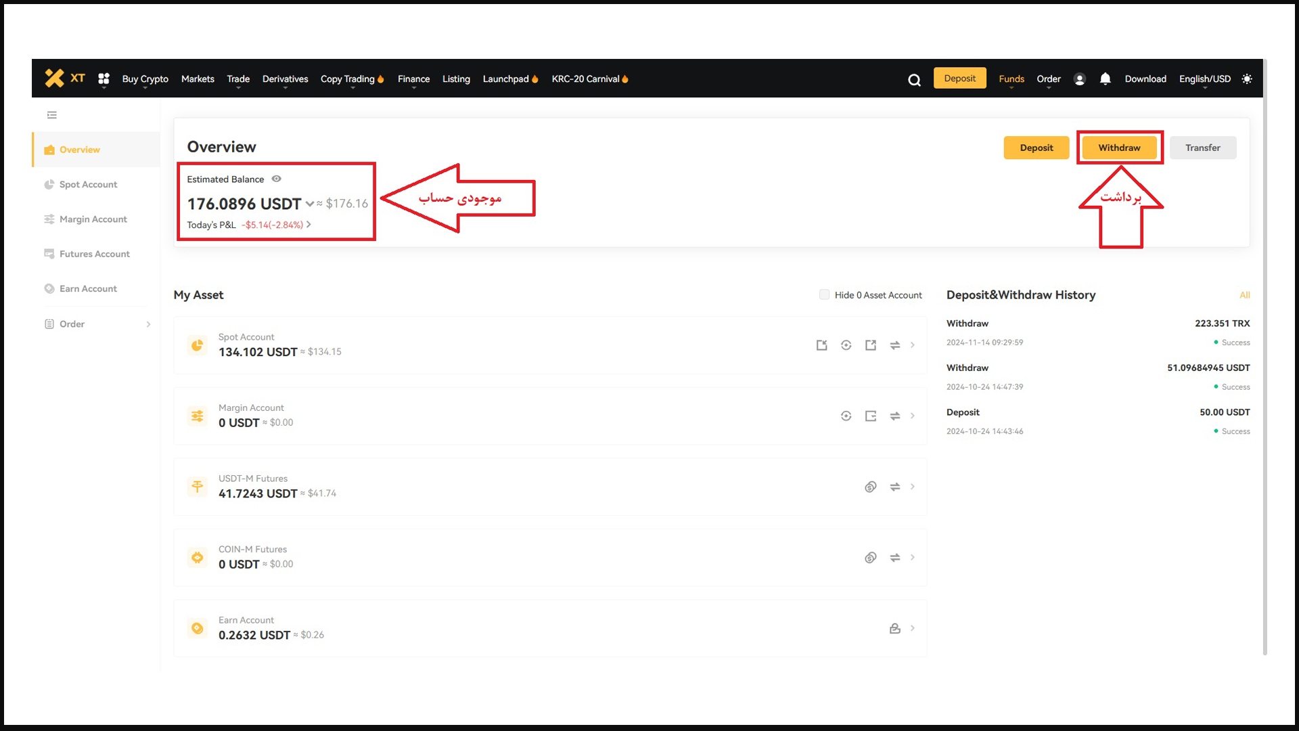1299x731 pixels.
Task: Click the COIN-M Futures transfer arrows icon
Action: pyautogui.click(x=895, y=558)
